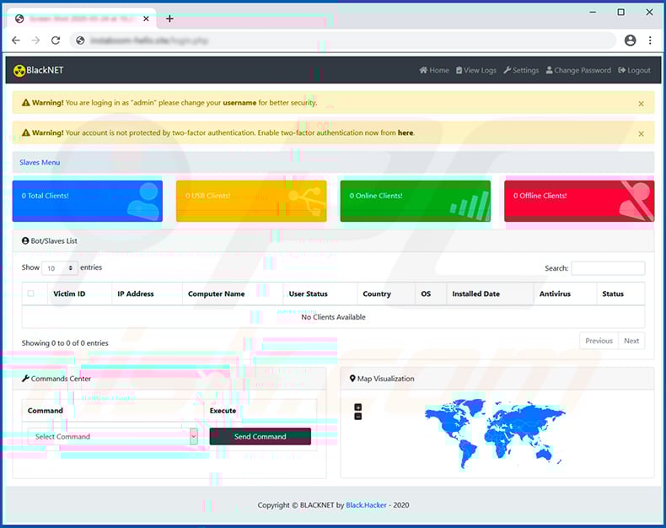Open a new browser tab
666x528 pixels.
click(169, 19)
